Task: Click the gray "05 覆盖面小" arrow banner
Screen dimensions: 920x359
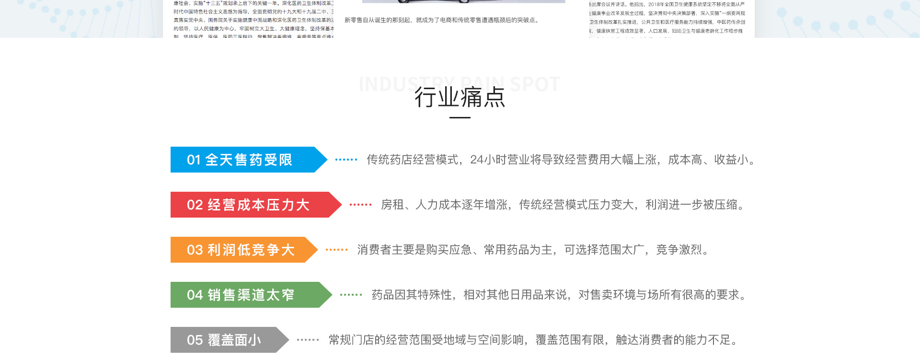Action: tap(225, 340)
